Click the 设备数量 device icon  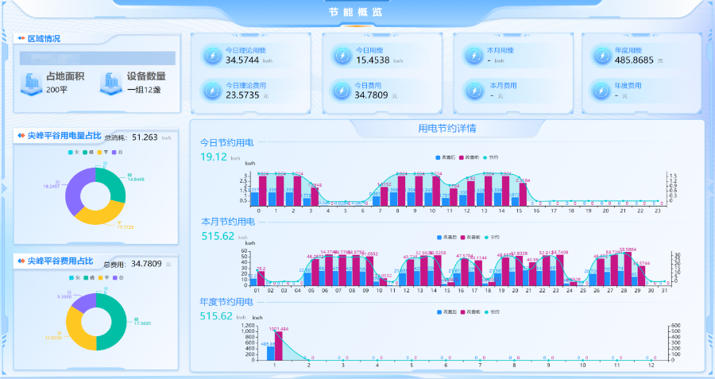(x=111, y=83)
